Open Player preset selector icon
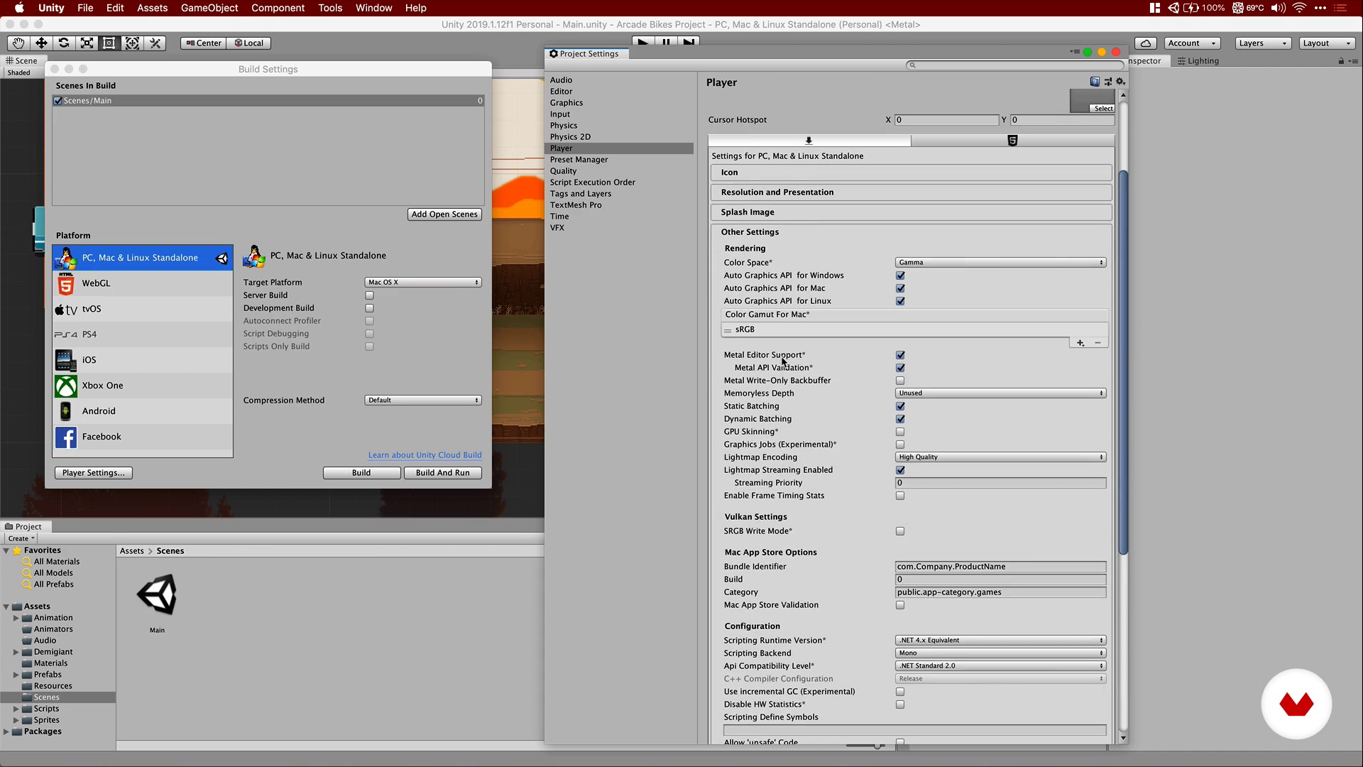 click(x=1108, y=82)
